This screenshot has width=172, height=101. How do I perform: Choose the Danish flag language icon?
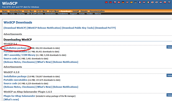119,2
